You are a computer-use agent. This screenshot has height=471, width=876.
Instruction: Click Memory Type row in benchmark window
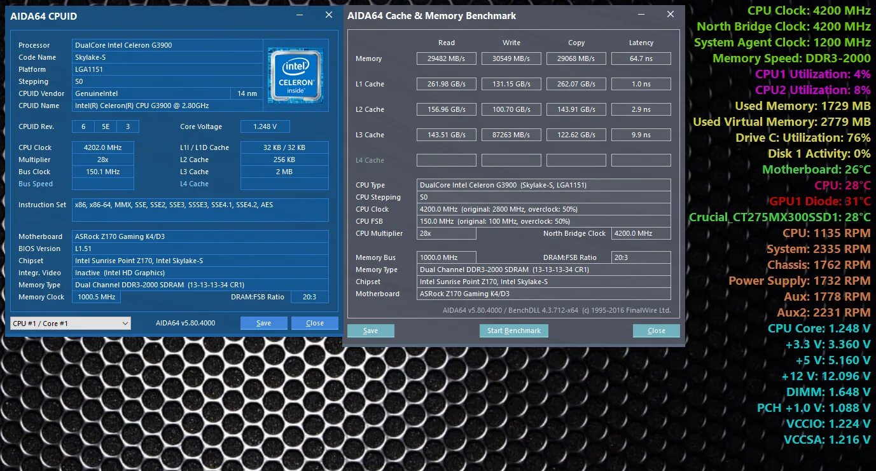coord(544,270)
